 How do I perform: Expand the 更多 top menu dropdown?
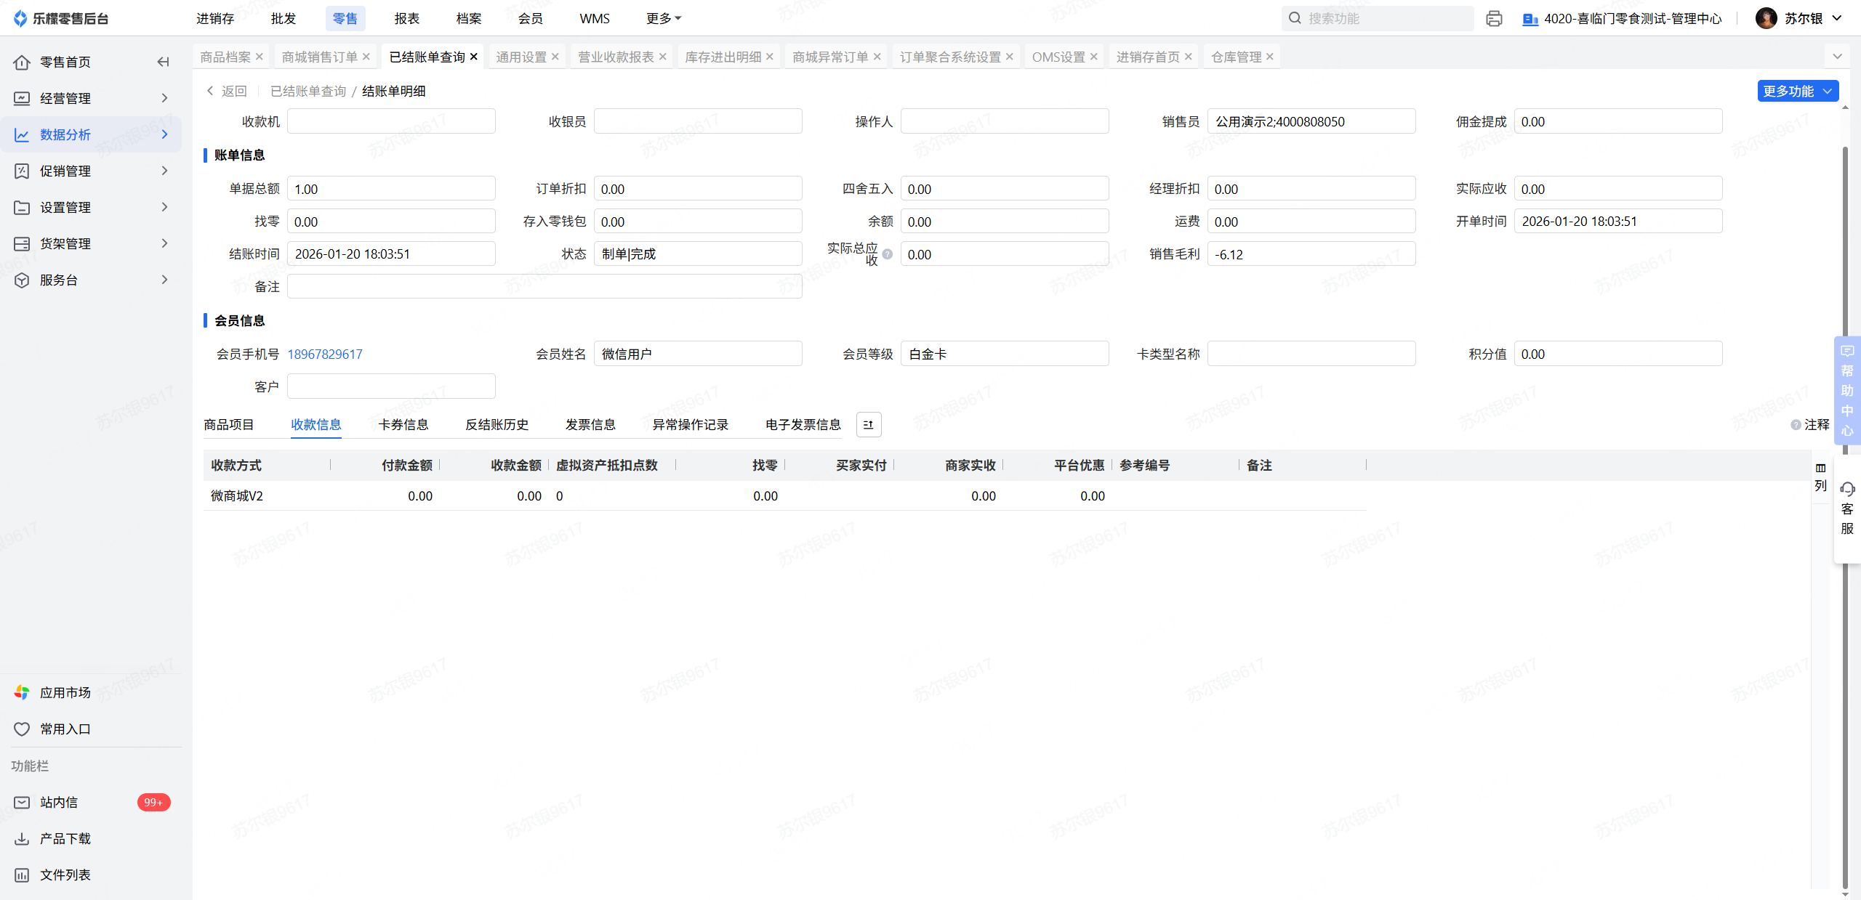(x=663, y=18)
